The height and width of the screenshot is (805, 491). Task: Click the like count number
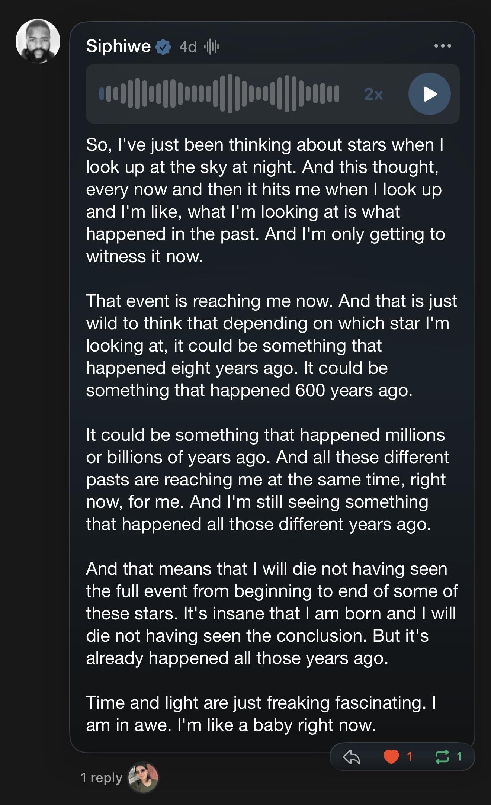[x=410, y=756]
